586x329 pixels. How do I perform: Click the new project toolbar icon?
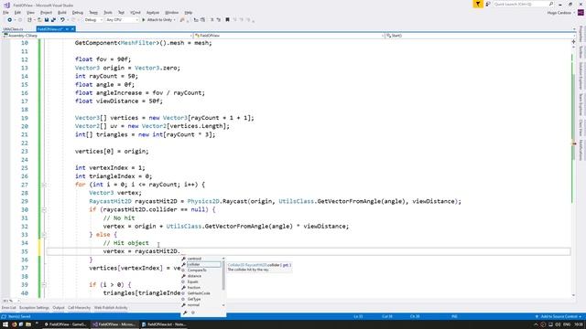point(29,20)
